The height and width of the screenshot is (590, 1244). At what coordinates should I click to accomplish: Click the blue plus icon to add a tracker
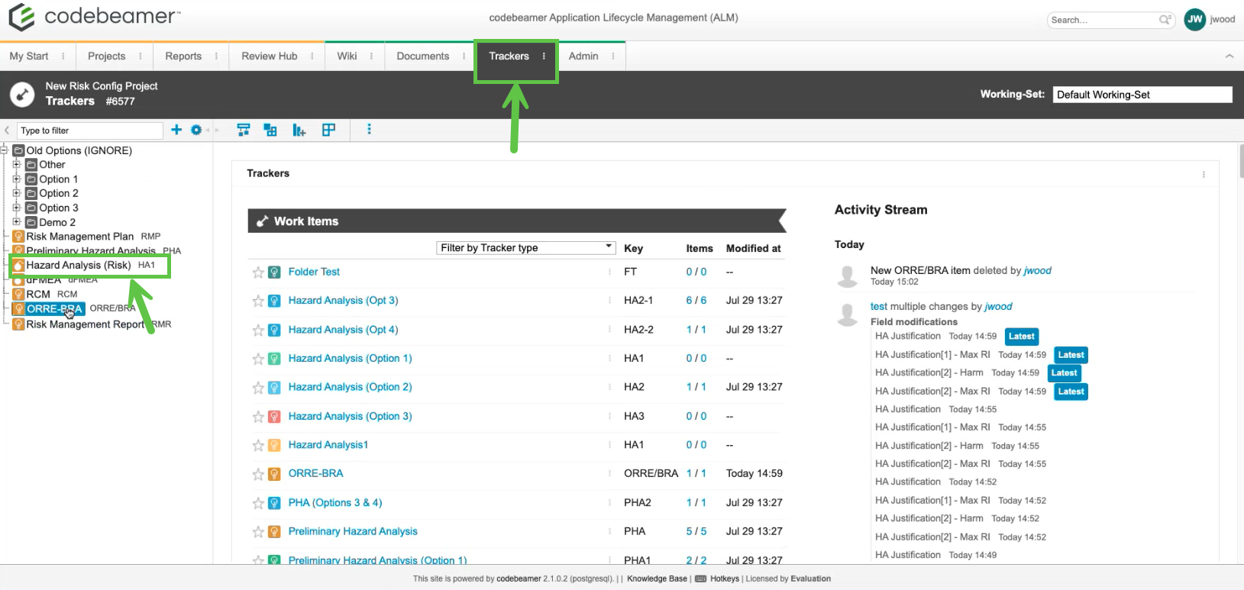point(176,130)
